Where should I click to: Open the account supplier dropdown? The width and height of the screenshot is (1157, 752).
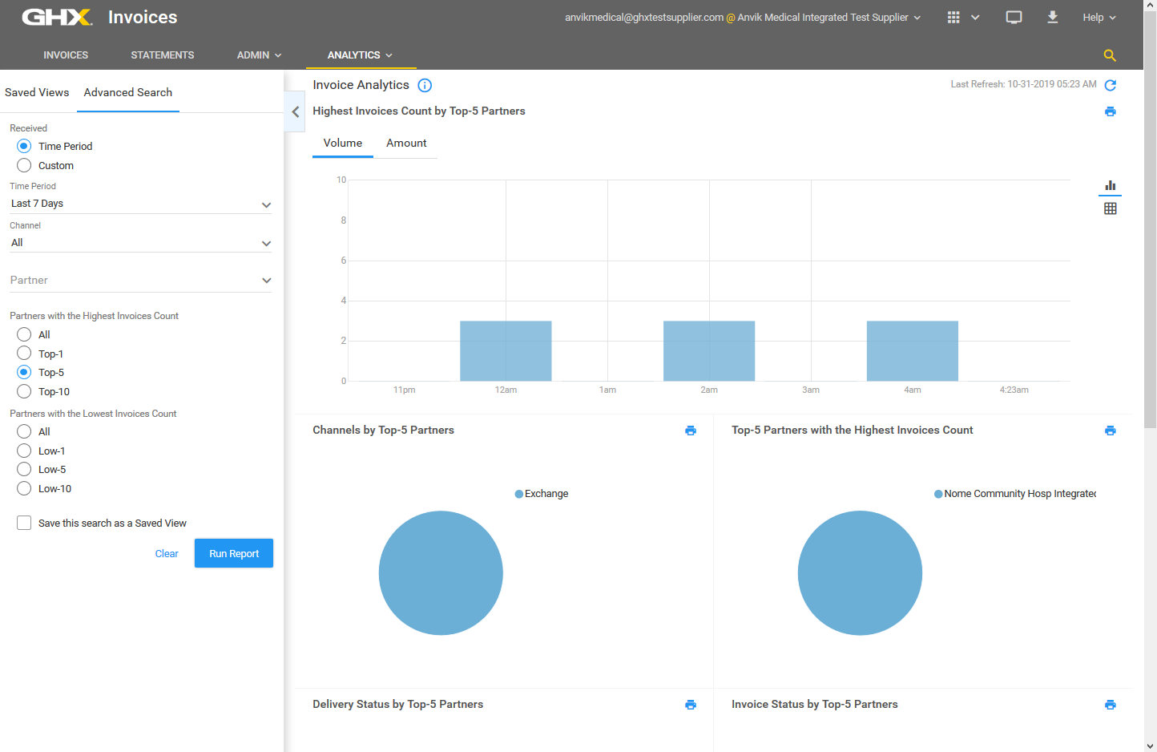click(743, 17)
